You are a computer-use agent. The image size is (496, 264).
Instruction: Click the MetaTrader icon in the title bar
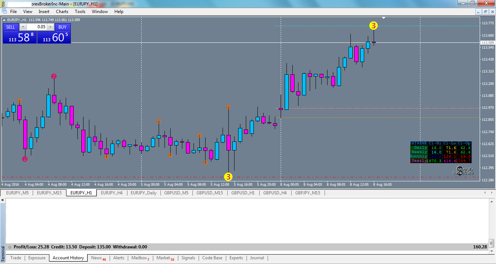click(x=4, y=3)
